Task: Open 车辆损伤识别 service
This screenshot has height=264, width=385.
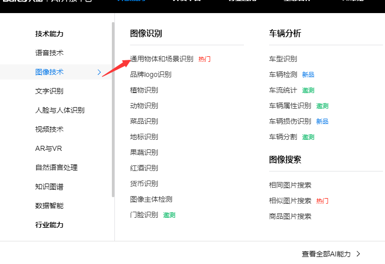Action: point(290,121)
